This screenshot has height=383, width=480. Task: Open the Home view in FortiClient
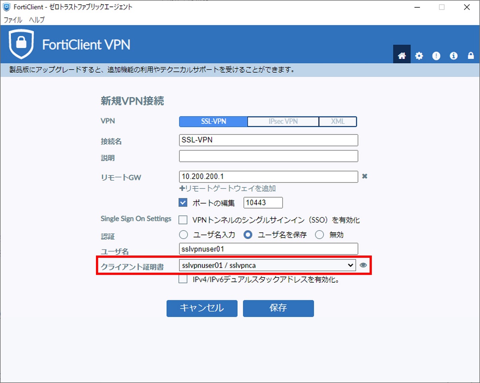pyautogui.click(x=401, y=56)
